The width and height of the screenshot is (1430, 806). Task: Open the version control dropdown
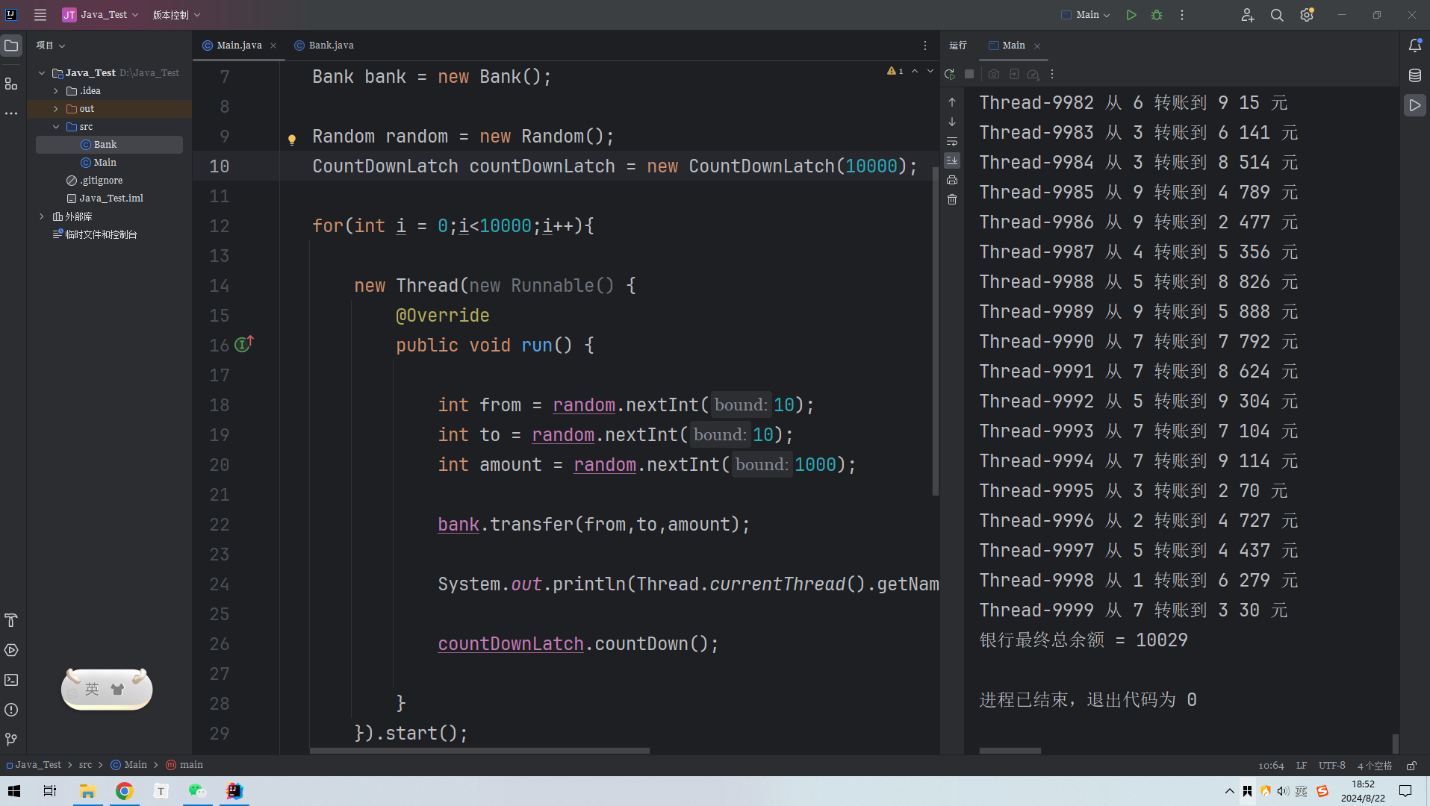pos(176,15)
